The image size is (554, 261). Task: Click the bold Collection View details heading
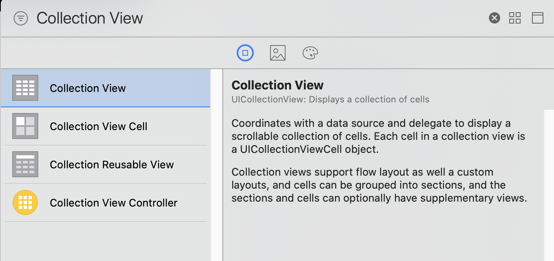tap(277, 85)
